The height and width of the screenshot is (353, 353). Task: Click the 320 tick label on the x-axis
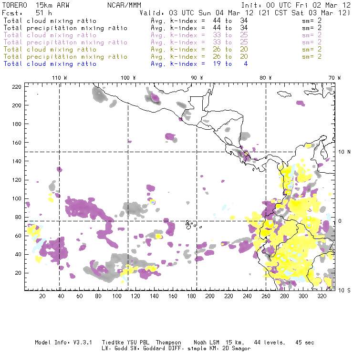pos(322,297)
